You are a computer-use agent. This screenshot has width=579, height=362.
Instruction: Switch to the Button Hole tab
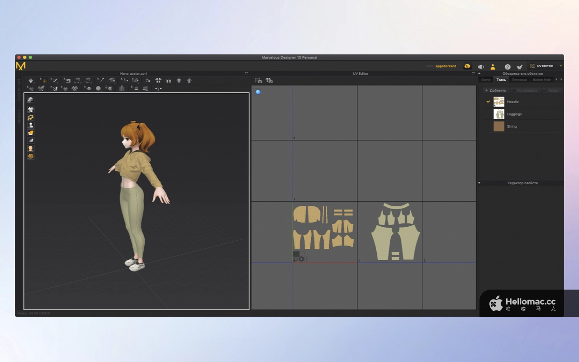(541, 80)
